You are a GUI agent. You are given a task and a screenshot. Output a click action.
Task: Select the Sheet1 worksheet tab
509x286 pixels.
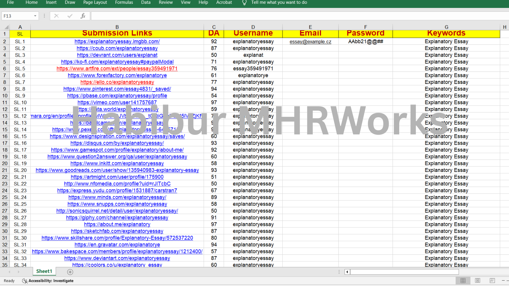[44, 271]
